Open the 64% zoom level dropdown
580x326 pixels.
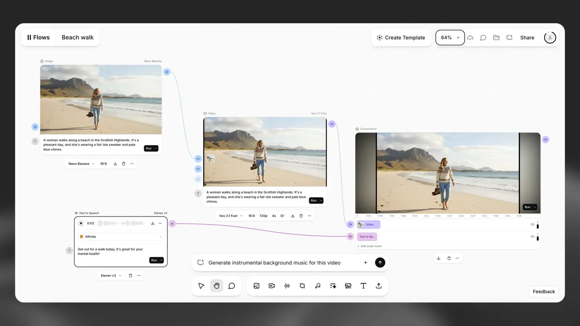[x=450, y=38]
